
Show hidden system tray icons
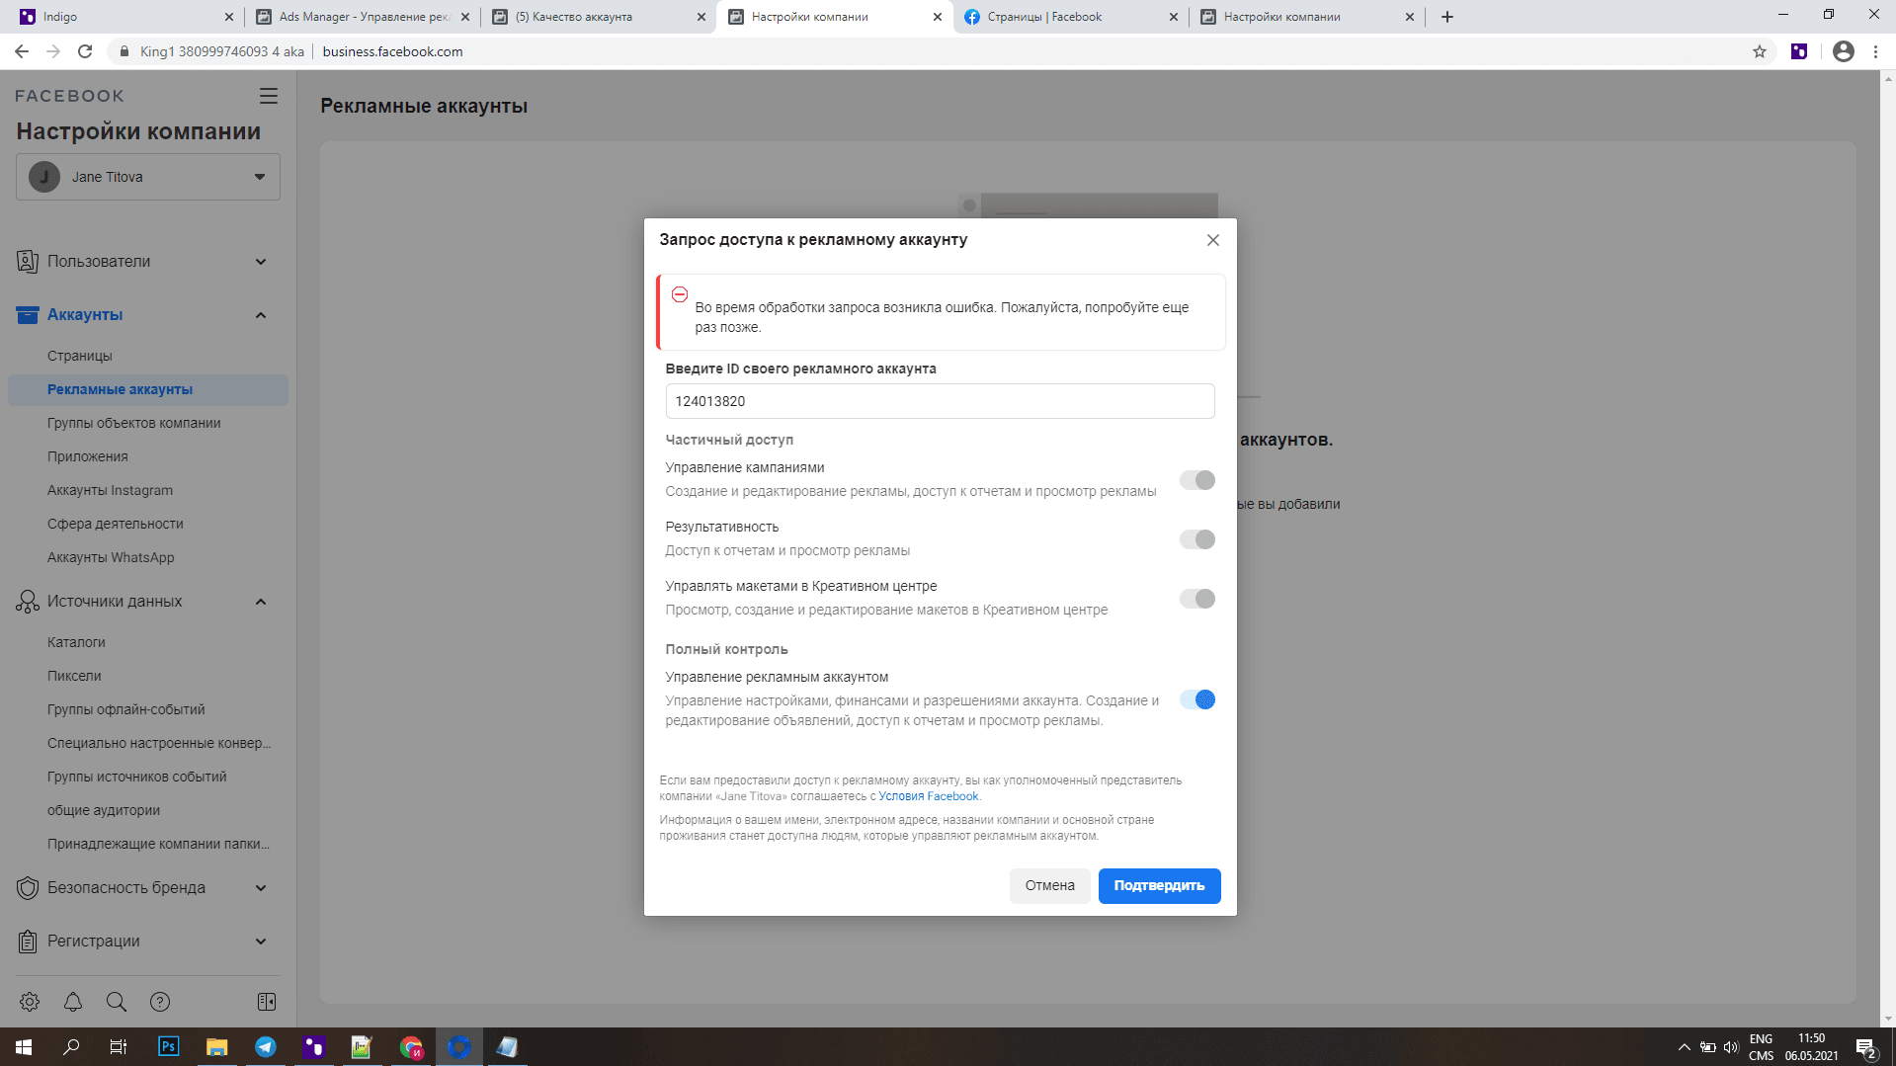[x=1684, y=1047]
